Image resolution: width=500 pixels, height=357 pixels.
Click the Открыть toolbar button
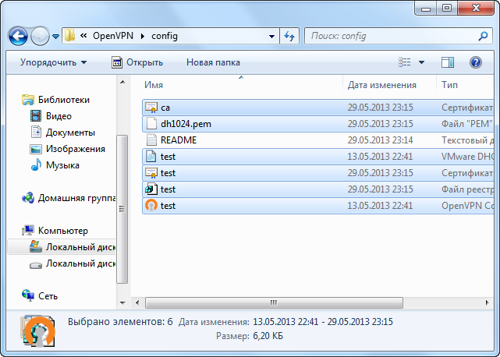coord(137,62)
